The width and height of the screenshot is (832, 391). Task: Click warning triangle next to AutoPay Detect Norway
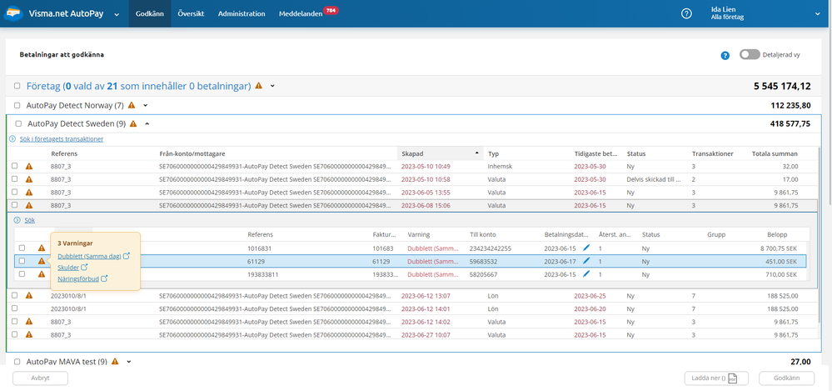click(132, 105)
